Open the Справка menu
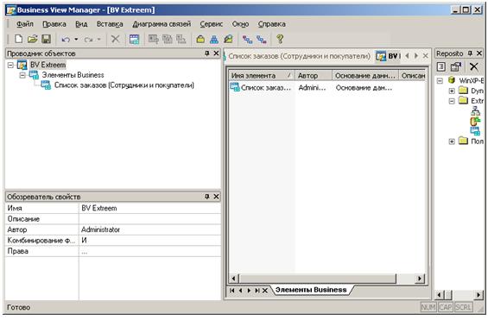This screenshot has width=488, height=320. click(x=271, y=24)
